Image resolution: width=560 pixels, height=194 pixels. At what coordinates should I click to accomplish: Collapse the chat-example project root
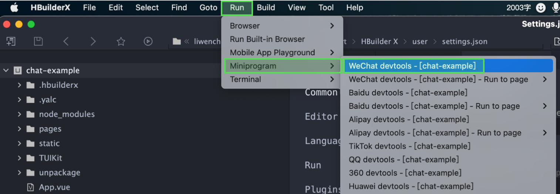point(6,70)
